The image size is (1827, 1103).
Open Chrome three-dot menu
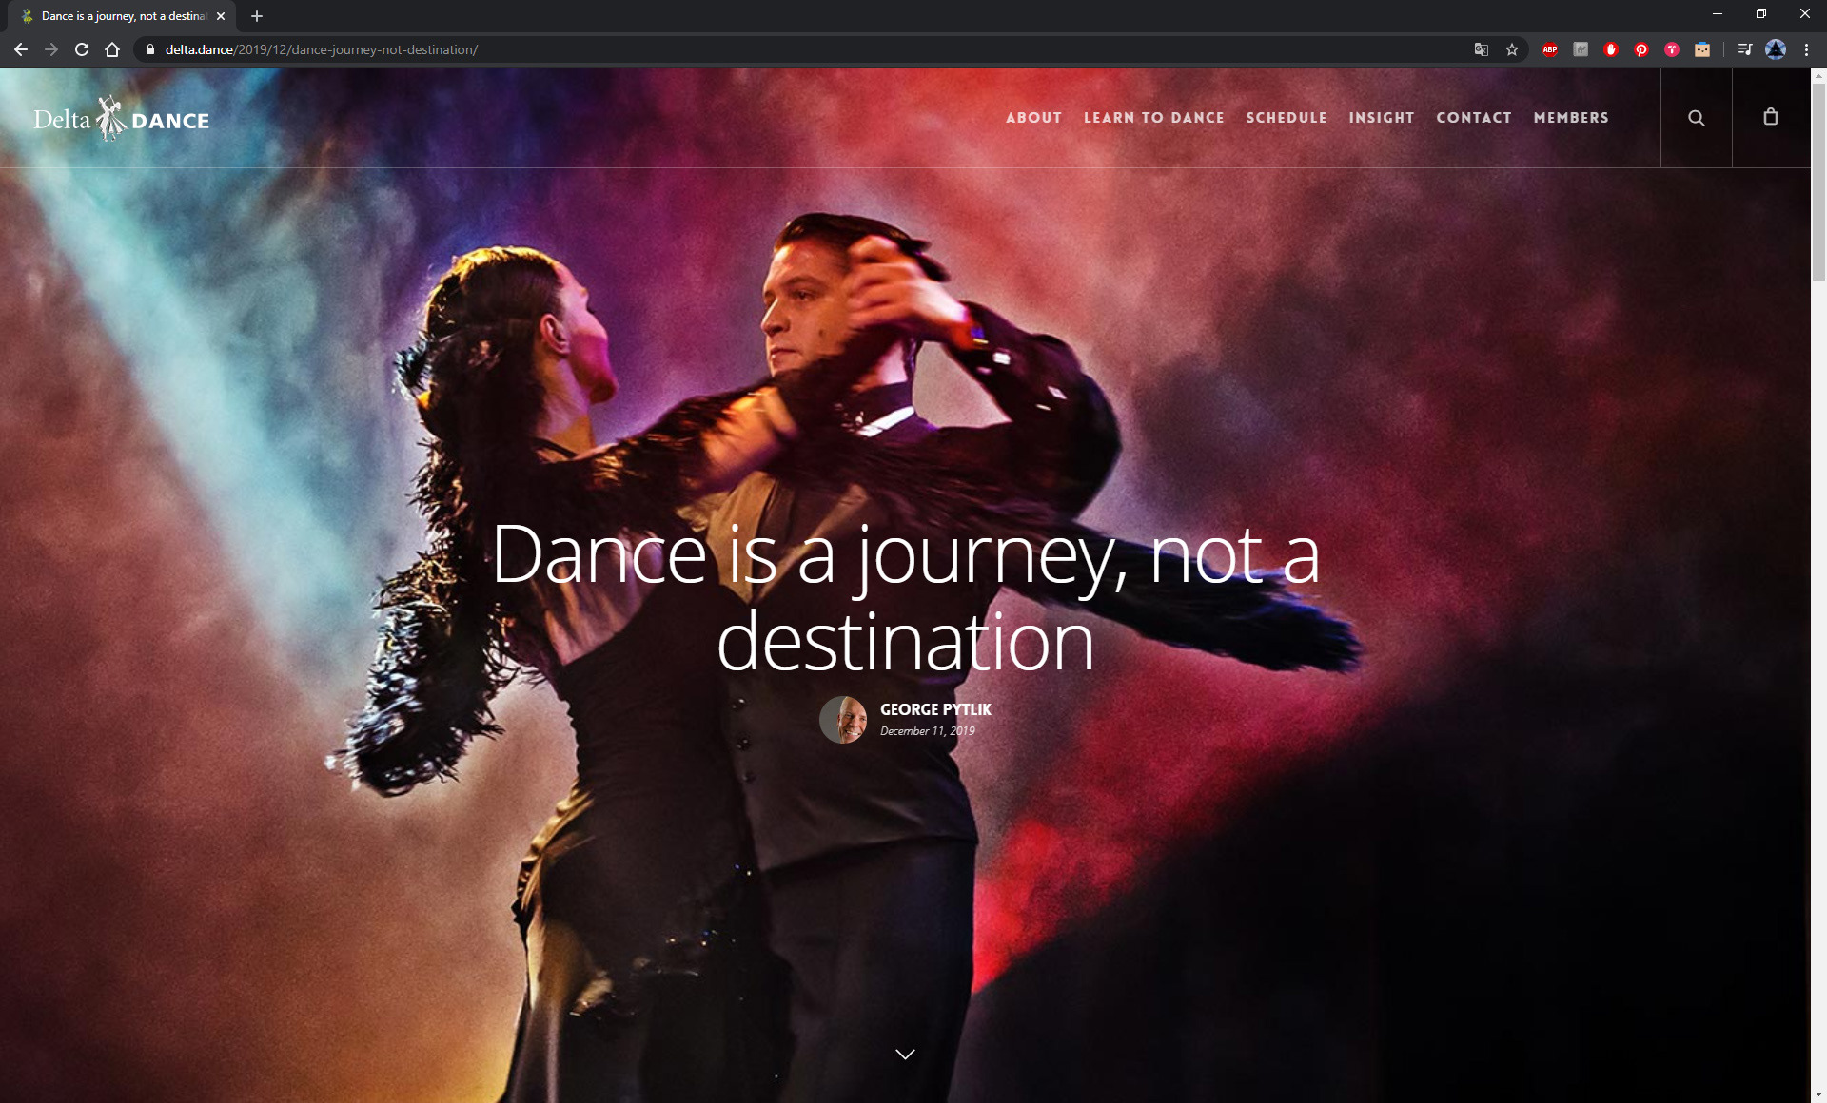[1806, 49]
